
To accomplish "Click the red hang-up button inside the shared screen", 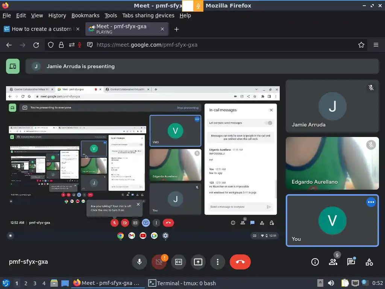I will pyautogui.click(x=168, y=223).
